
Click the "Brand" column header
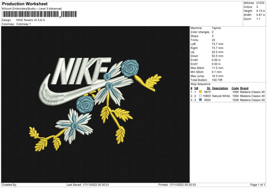pos(244,88)
